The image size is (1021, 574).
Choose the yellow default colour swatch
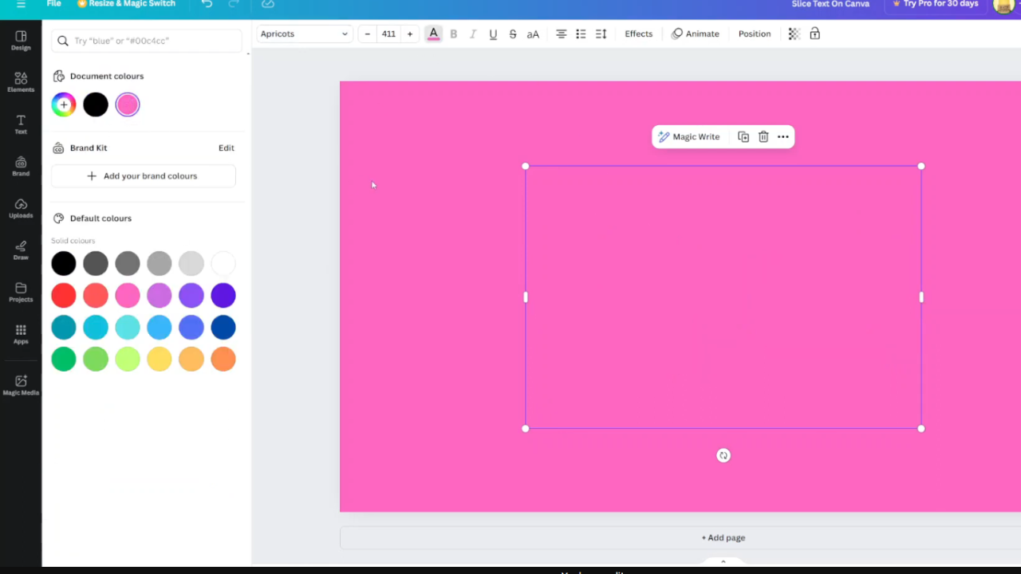160,359
